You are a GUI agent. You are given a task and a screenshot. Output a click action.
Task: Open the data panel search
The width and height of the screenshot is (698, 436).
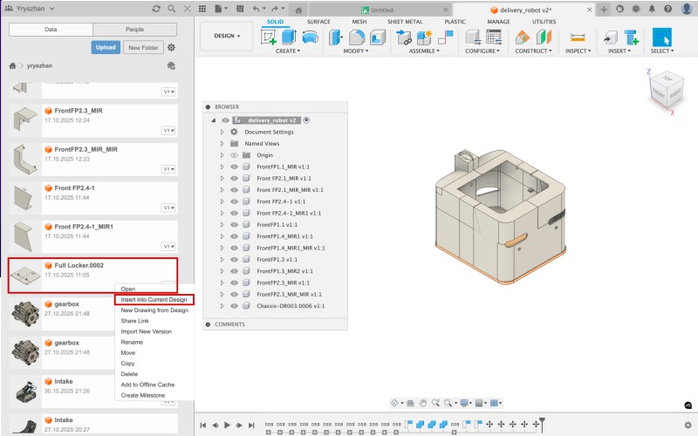[x=171, y=9]
